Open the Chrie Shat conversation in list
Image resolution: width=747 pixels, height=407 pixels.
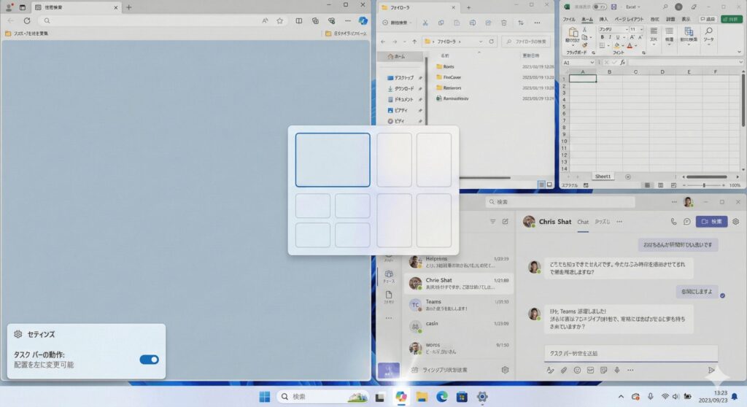click(458, 283)
